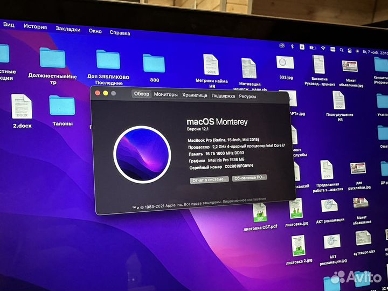Select the Метрики найма HR document
The height and width of the screenshot is (291, 388).
point(211,65)
